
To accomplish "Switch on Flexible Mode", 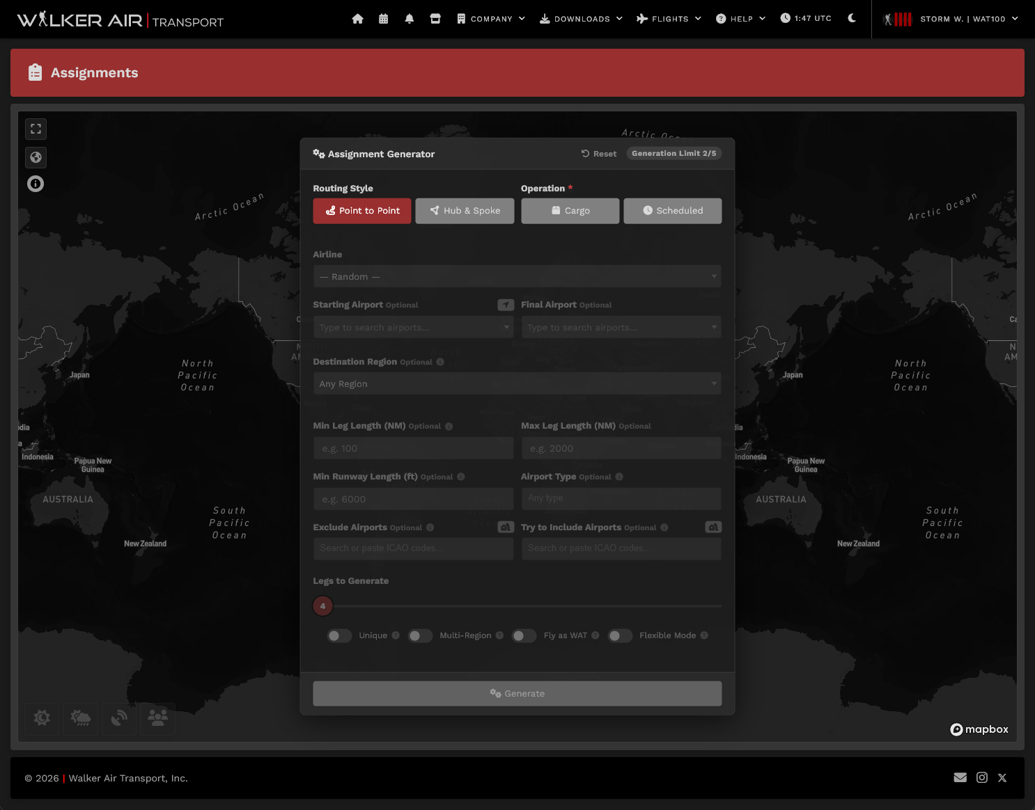I will 620,635.
